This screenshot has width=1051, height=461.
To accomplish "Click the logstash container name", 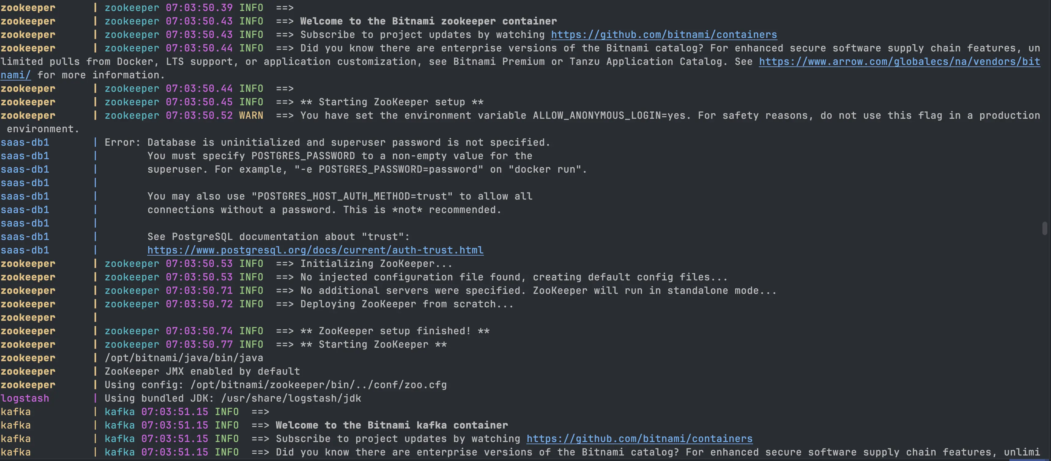I will pos(25,399).
